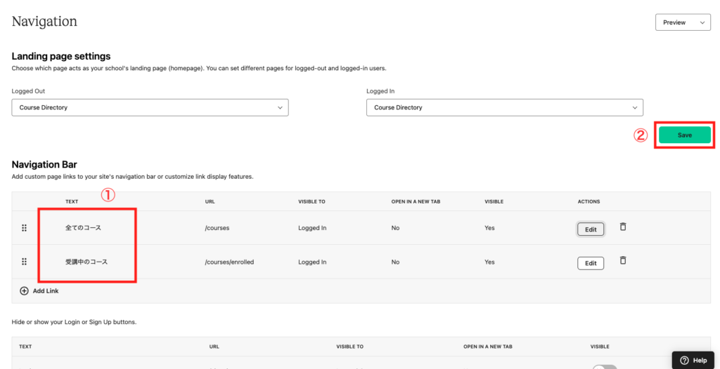Toggle the visibility switch in the login buttons table

(x=604, y=367)
